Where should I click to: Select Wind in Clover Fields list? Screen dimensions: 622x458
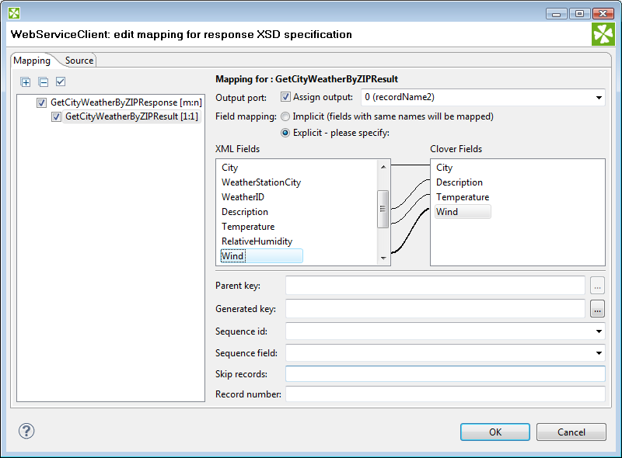coord(463,212)
